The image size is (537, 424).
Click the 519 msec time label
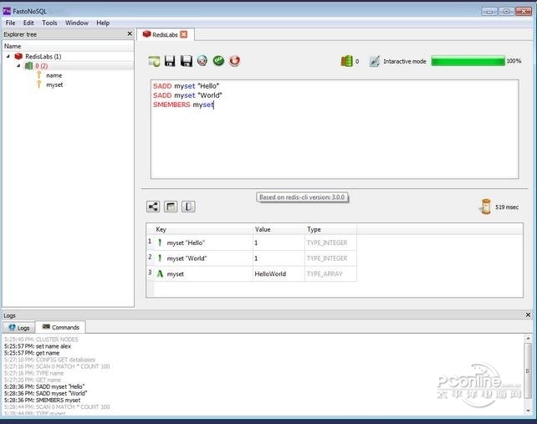[x=507, y=207]
